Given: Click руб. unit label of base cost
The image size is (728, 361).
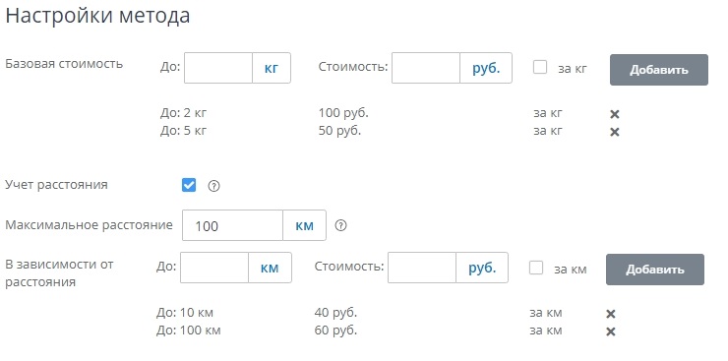Looking at the screenshot, I should (486, 68).
